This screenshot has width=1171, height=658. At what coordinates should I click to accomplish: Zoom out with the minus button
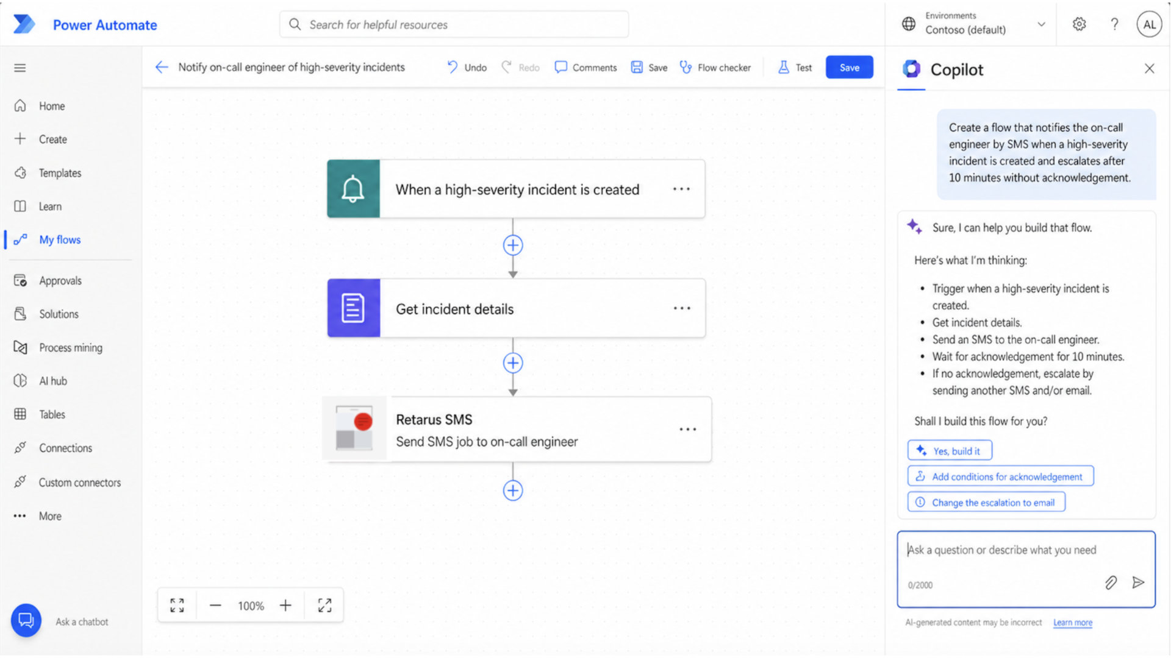[215, 605]
